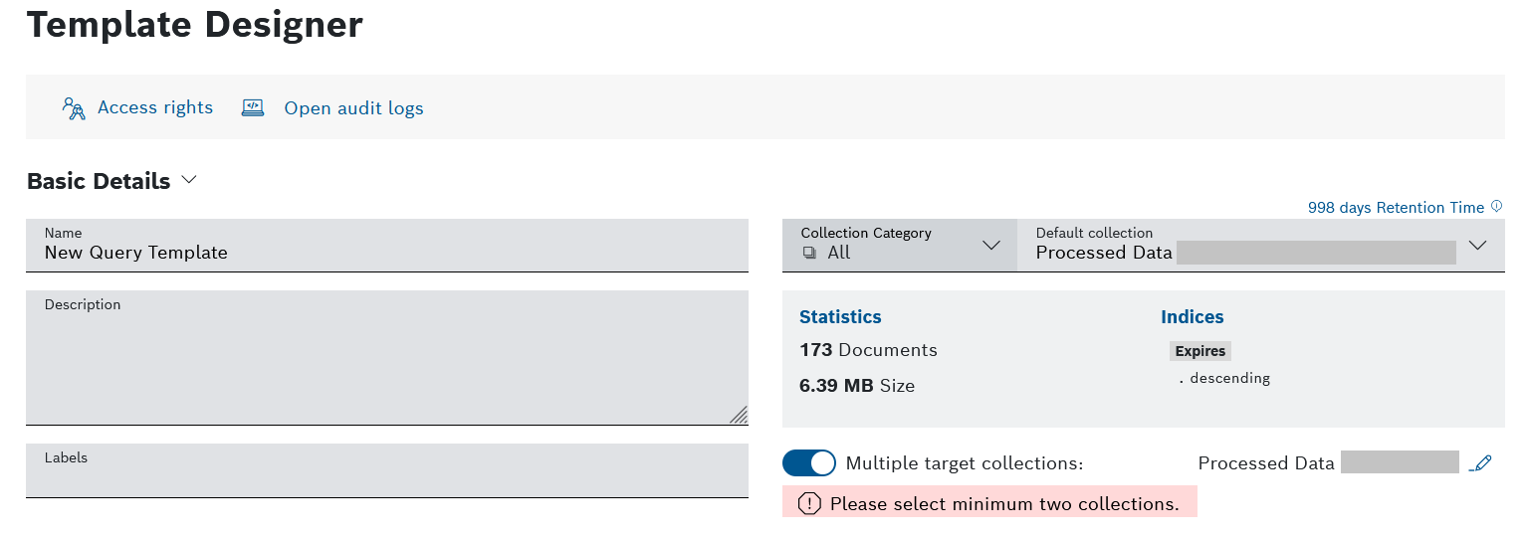
Task: Click the Indices heading
Action: (1192, 317)
